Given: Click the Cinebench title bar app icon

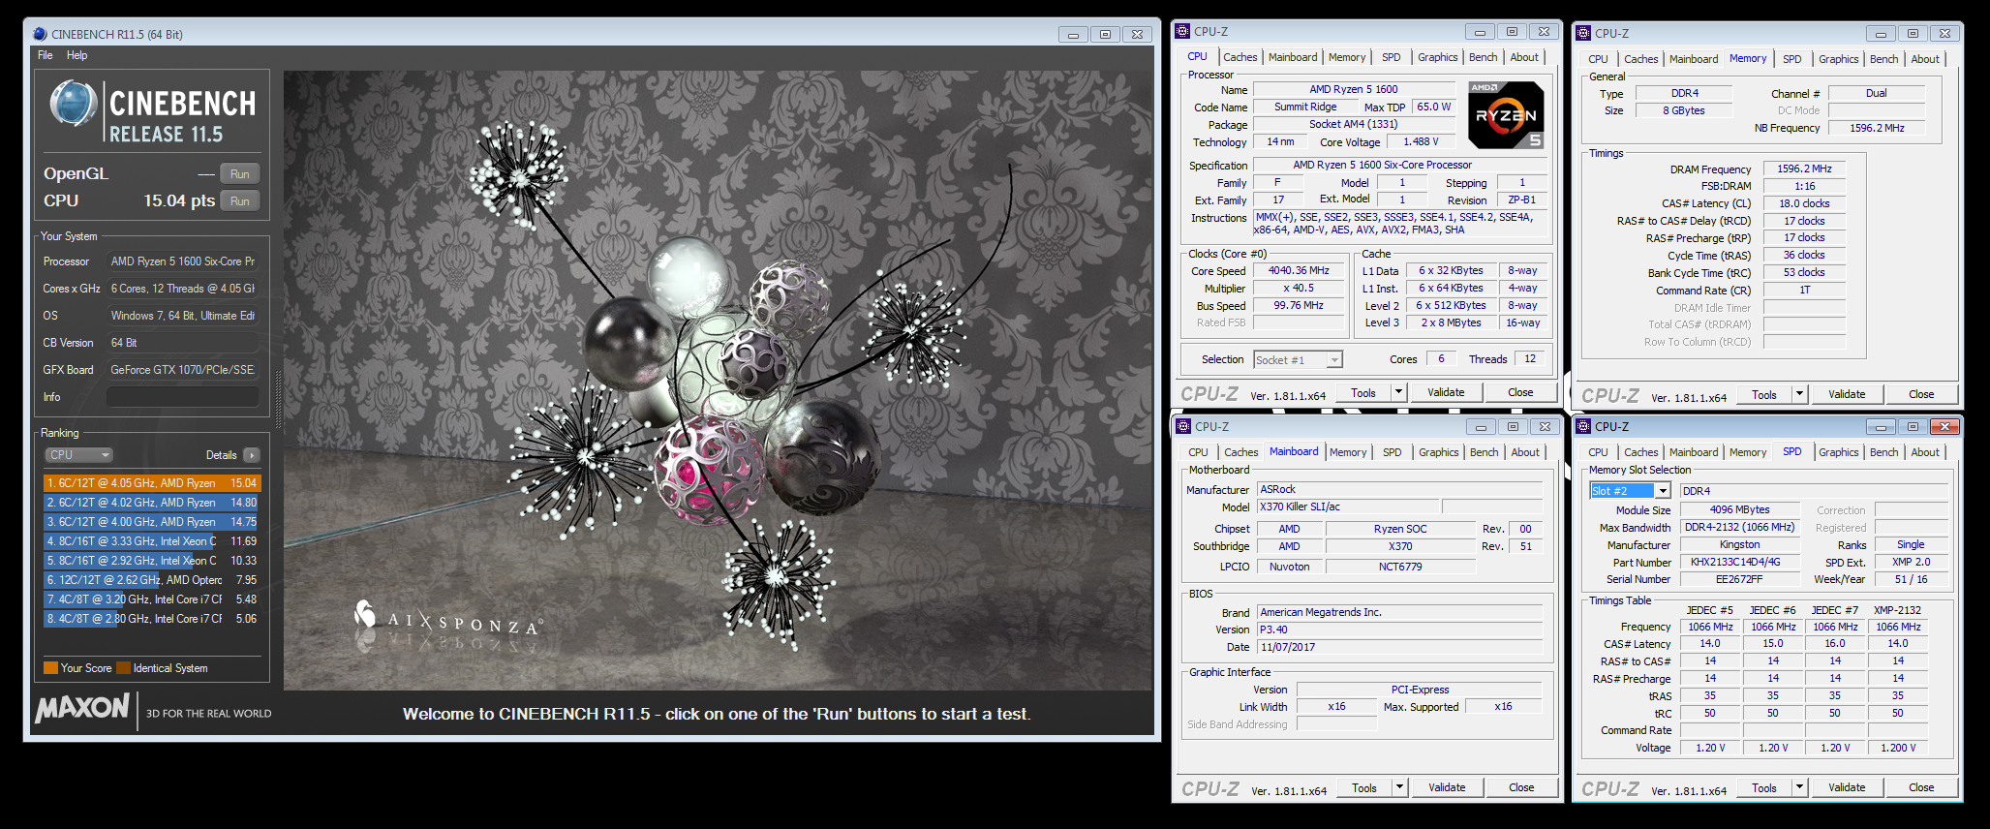Looking at the screenshot, I should click(40, 34).
